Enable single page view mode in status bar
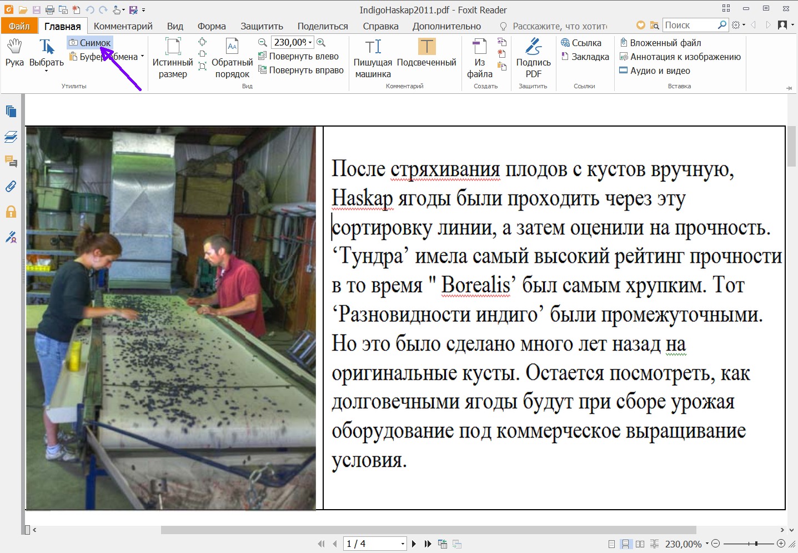Screen dimensions: 798x553 coord(611,544)
